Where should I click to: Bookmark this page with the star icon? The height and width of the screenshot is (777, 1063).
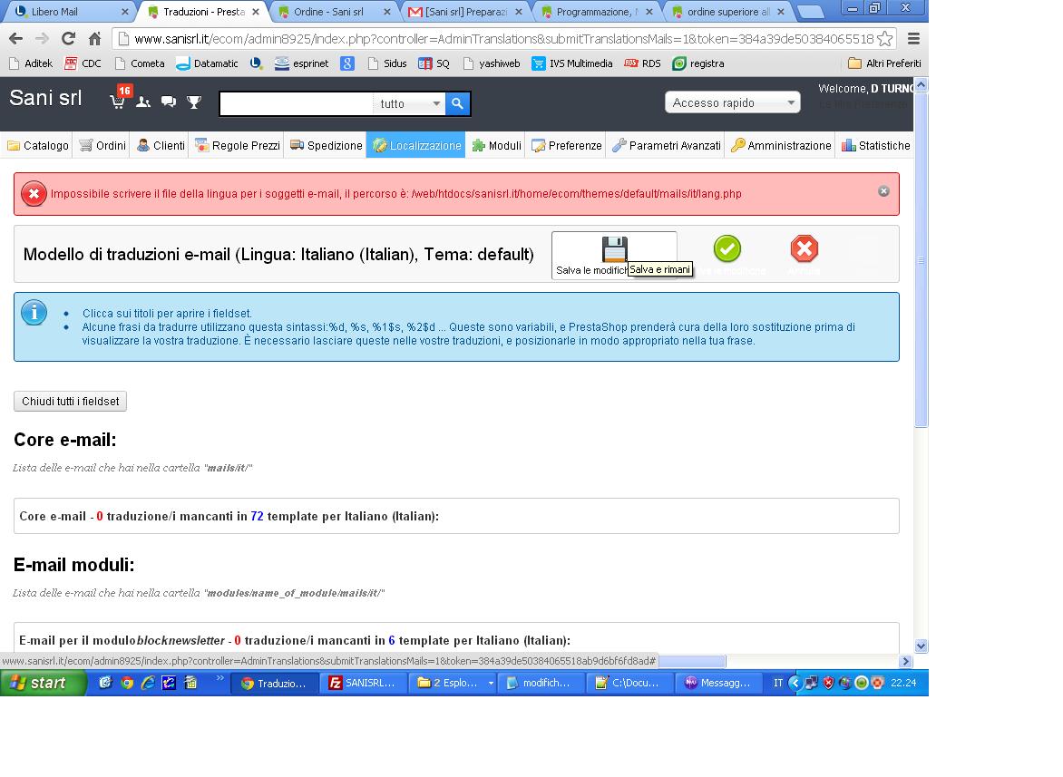click(884, 39)
